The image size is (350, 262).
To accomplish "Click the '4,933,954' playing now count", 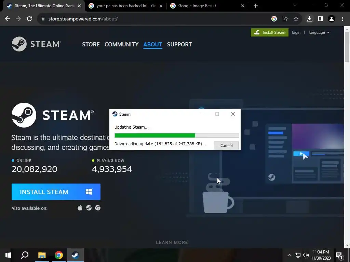I will tap(112, 169).
